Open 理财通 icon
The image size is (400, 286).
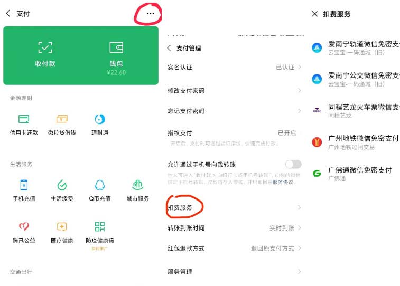tap(100, 119)
